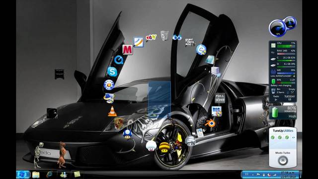Click Show desktop button at taskbar end
Image resolution: width=318 pixels, height=179 pixels.
point(300,175)
